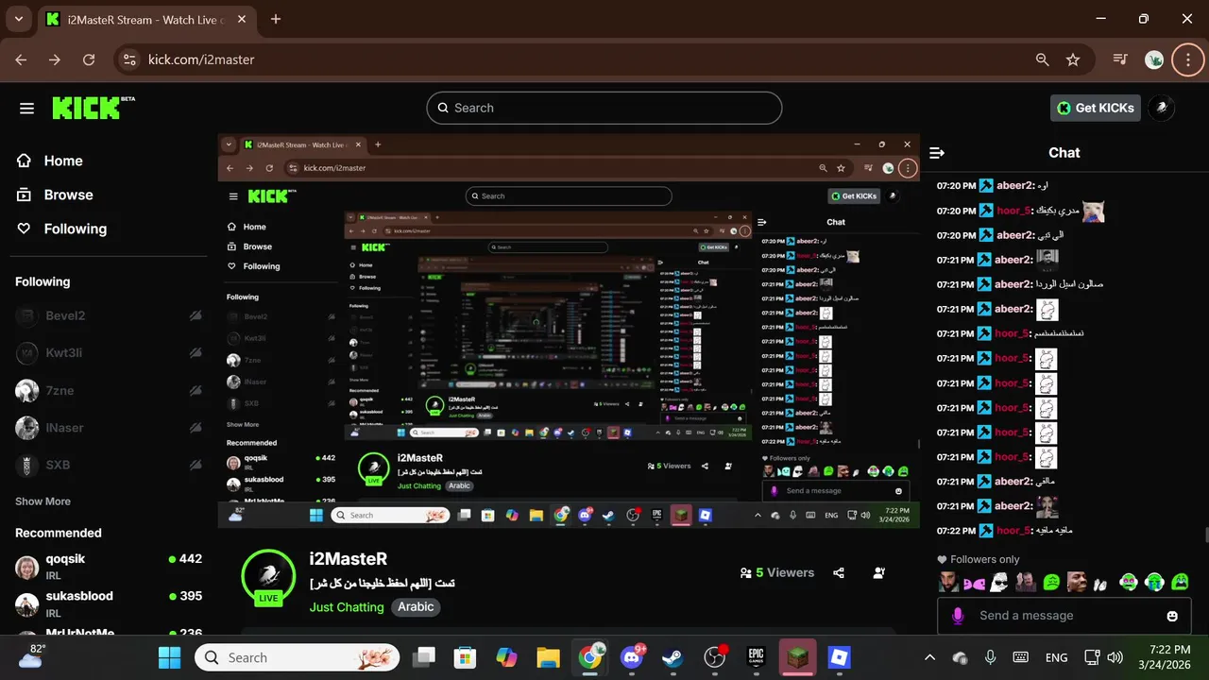This screenshot has height=680, width=1209.
Task: Click the purple microphone icon in chat
Action: [958, 616]
